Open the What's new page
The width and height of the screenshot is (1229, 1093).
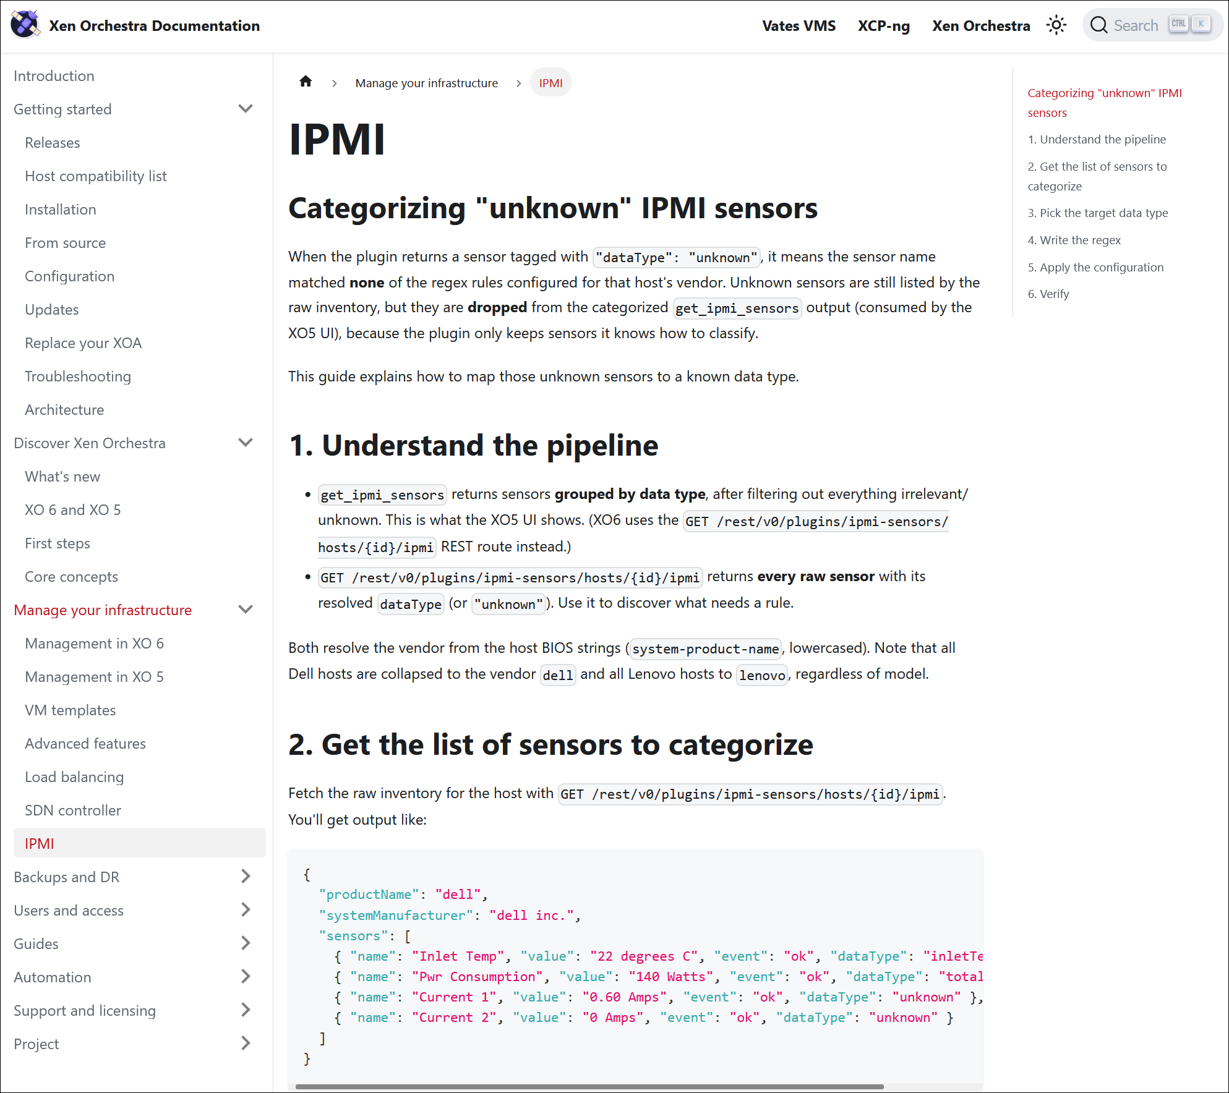[x=62, y=477]
